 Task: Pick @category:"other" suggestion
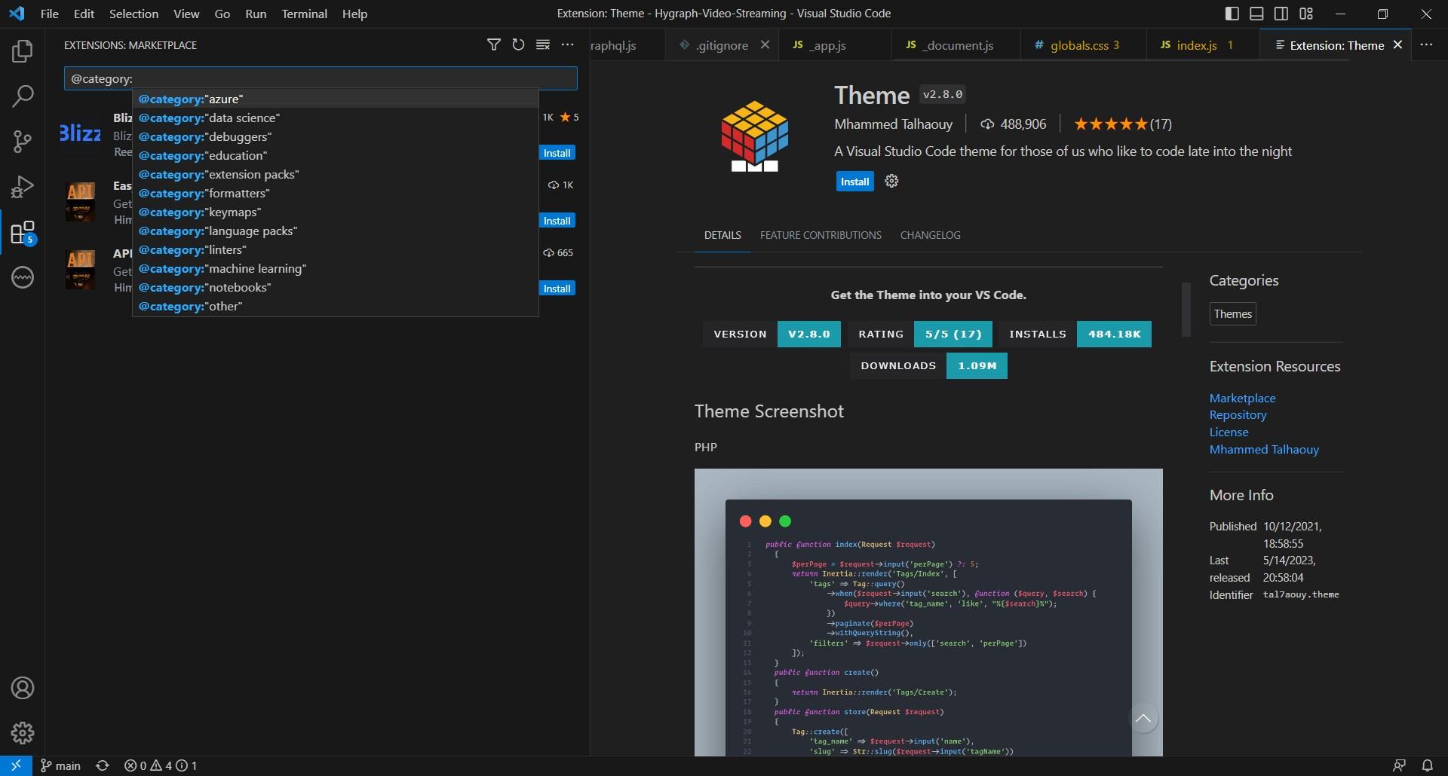pyautogui.click(x=336, y=306)
